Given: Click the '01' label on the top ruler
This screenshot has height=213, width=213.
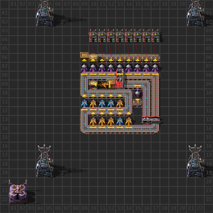Looking at the screenshot, I should (14, 4).
